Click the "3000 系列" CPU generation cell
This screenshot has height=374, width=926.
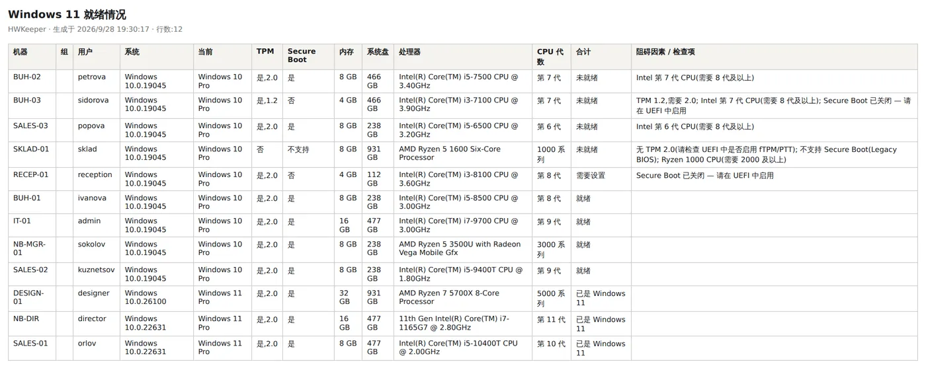(551, 249)
